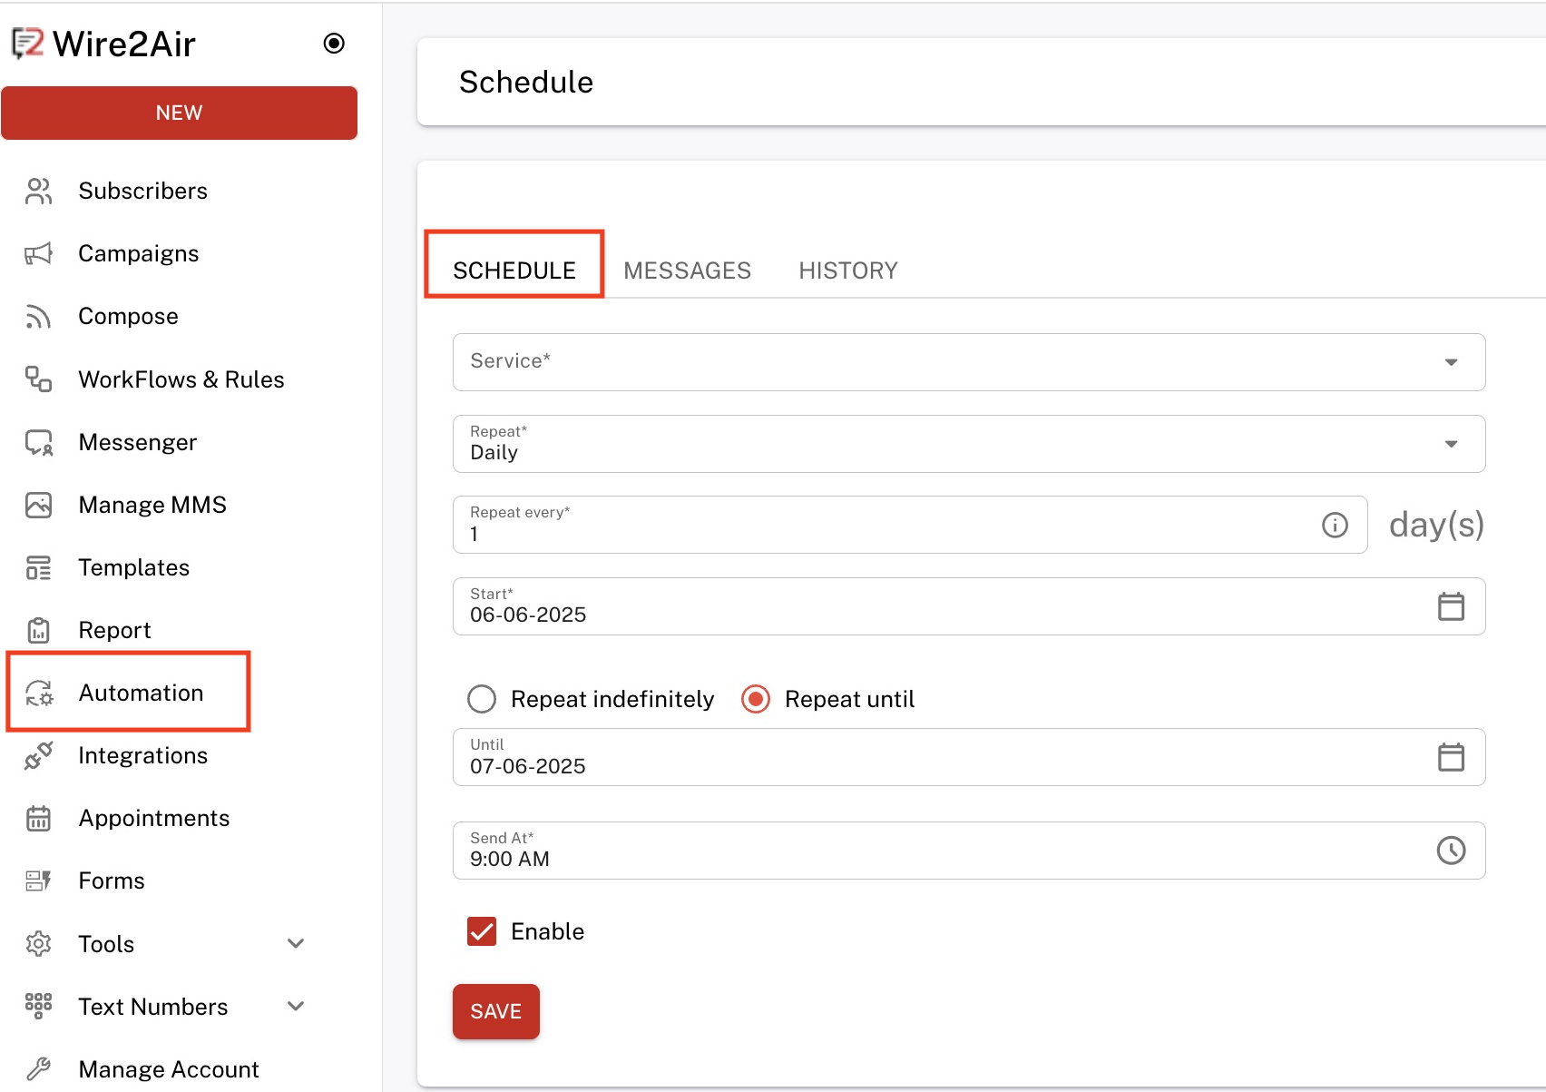Click the Manage MMS image icon

(x=38, y=505)
